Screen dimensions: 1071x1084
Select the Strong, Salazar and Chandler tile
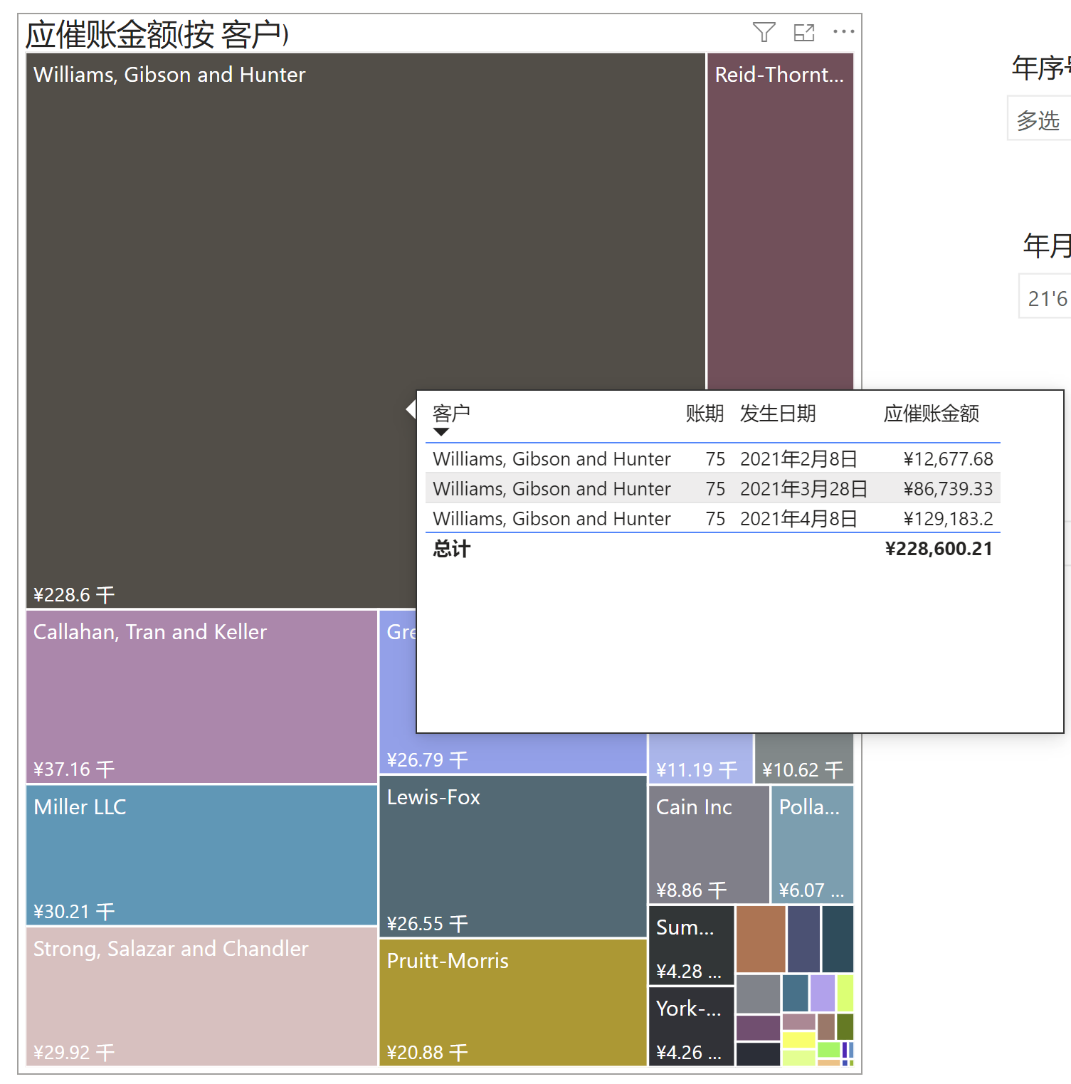[x=201, y=996]
